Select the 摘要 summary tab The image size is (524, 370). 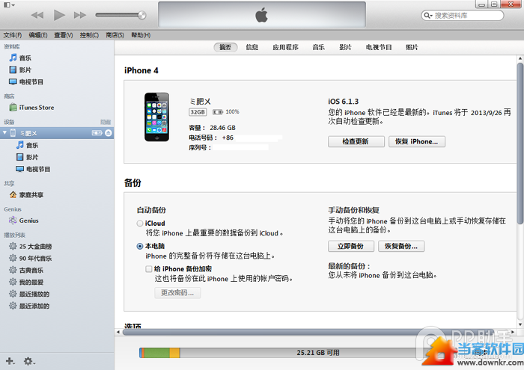pos(225,47)
